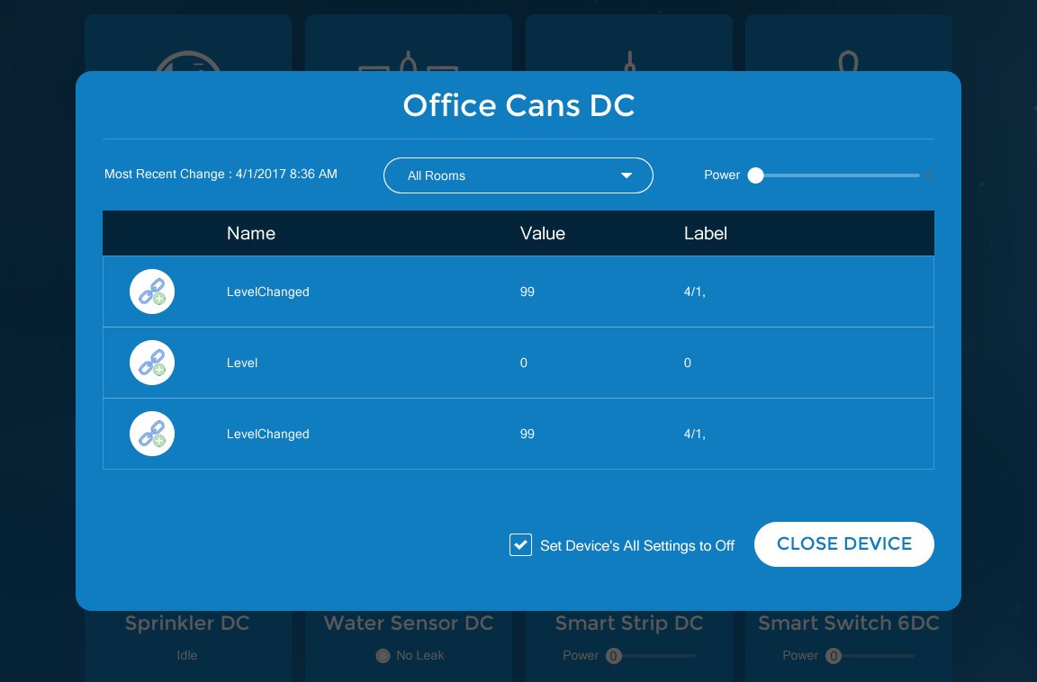Image resolution: width=1037 pixels, height=682 pixels.
Task: Click the Sprinkler DC device title
Action: click(187, 624)
